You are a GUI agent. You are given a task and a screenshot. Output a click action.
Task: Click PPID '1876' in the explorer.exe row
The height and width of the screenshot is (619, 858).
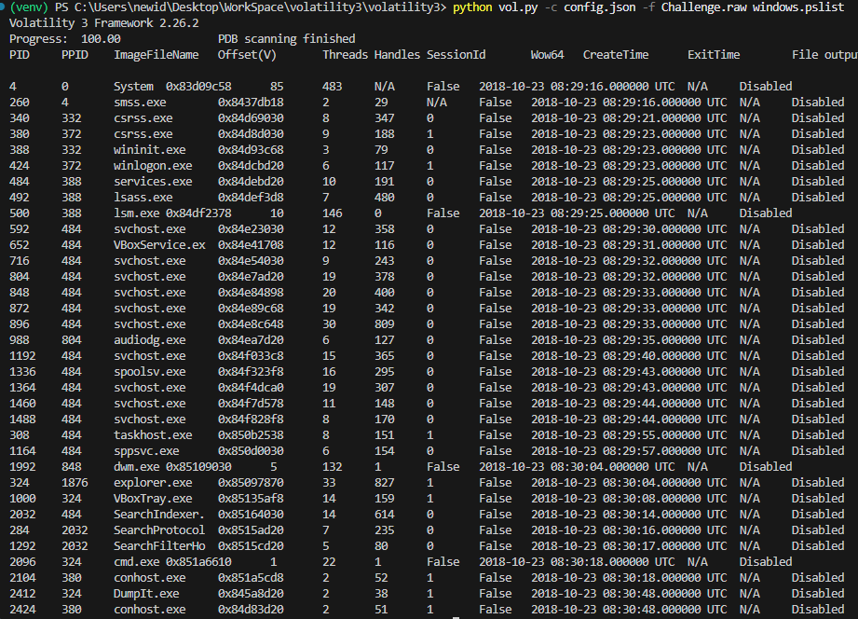coord(75,483)
